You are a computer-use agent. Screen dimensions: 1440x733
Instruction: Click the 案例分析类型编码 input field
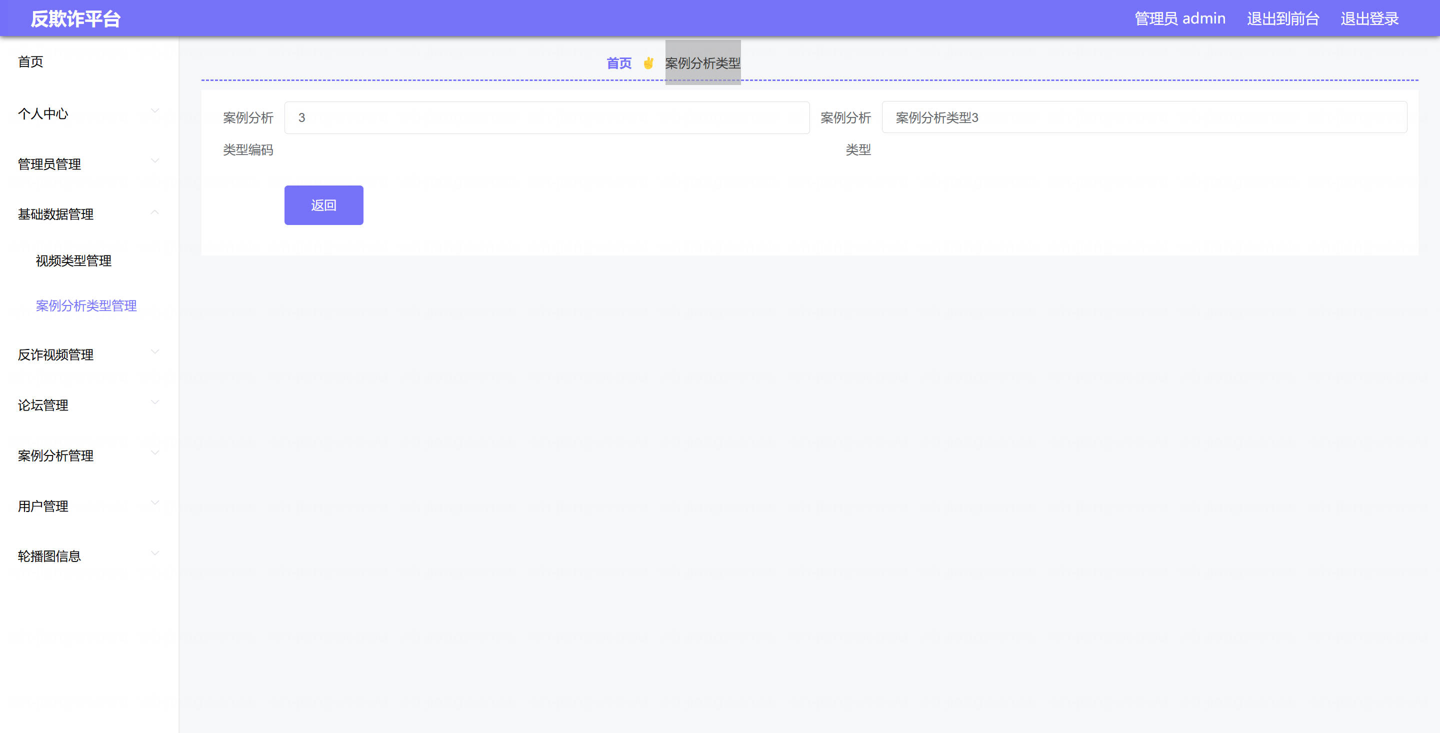pos(546,117)
